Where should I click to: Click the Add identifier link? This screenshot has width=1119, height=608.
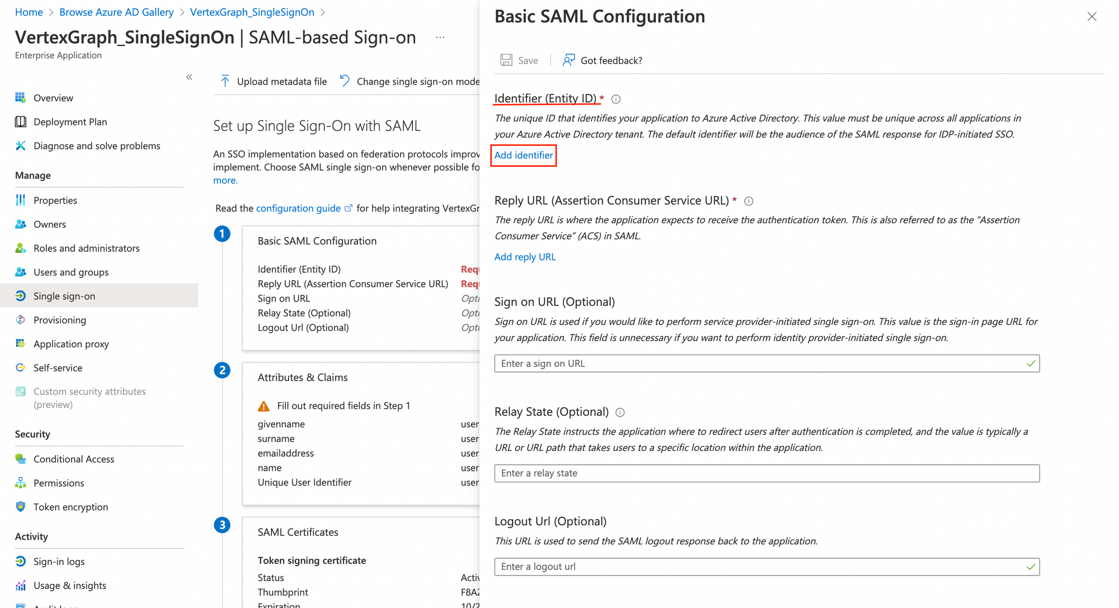(524, 155)
